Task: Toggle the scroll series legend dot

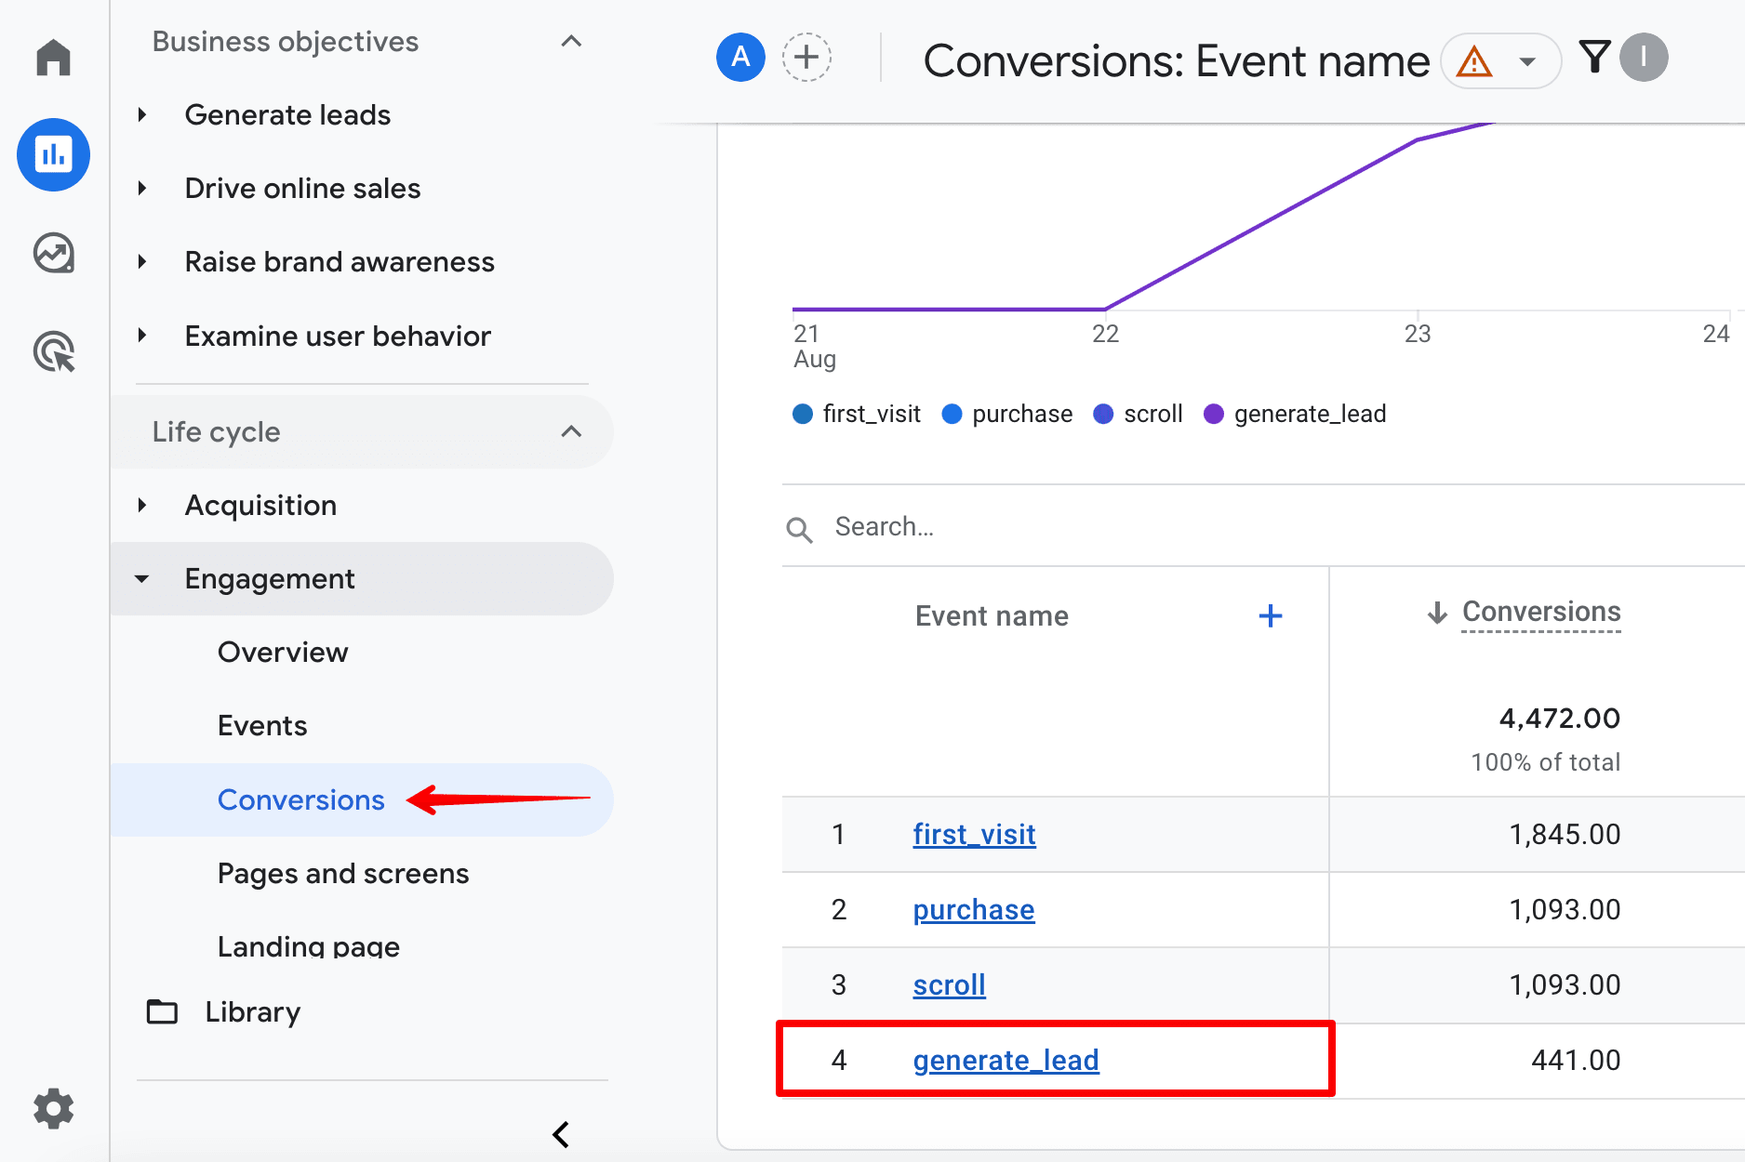Action: pyautogui.click(x=1103, y=414)
